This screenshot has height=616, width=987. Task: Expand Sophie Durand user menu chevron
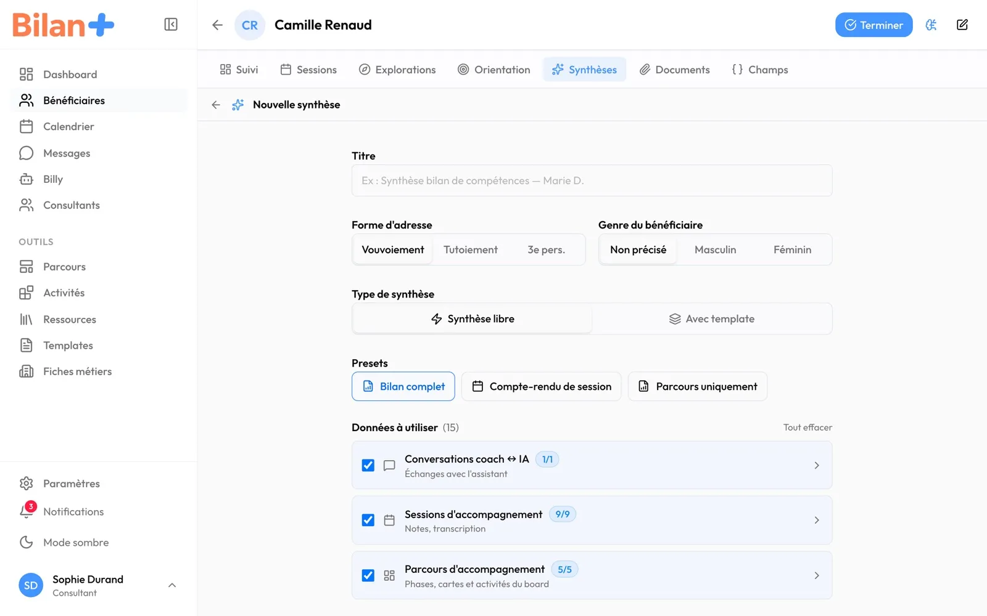(x=172, y=585)
